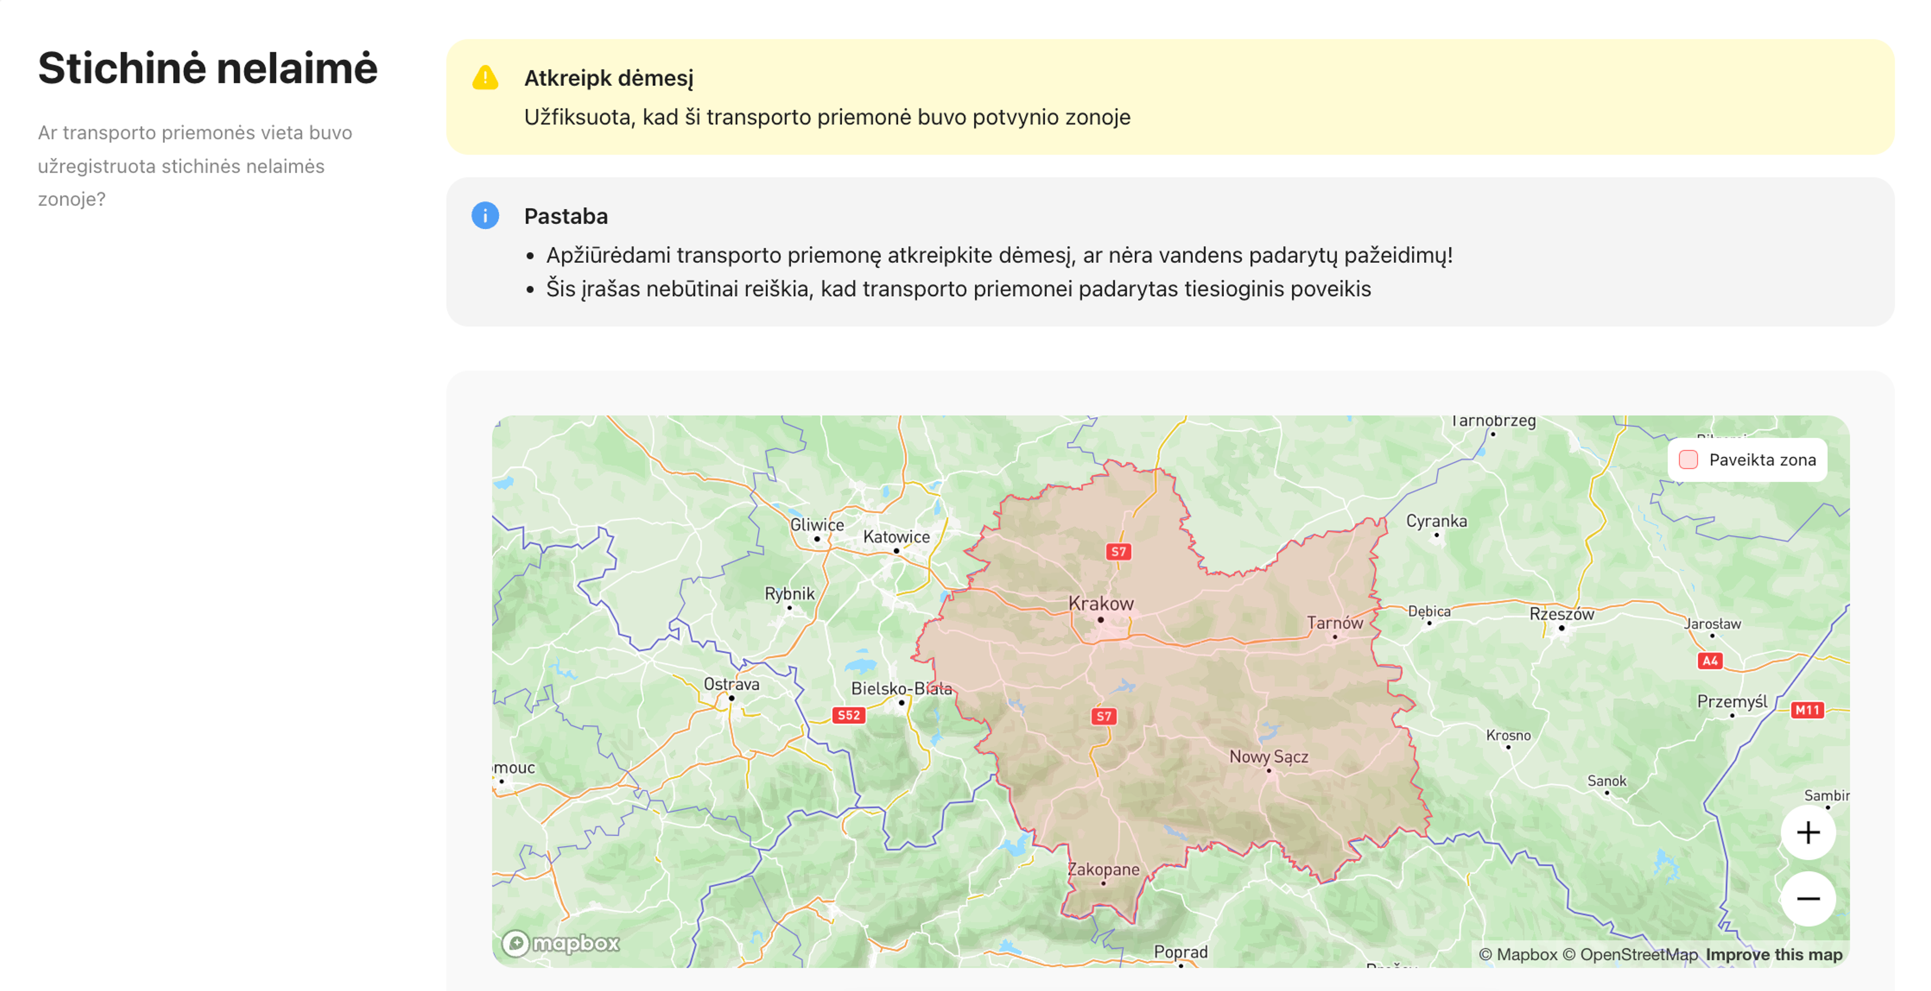The image size is (1931, 991).
Task: Click the Rzeszów city label
Action: [x=1561, y=614]
